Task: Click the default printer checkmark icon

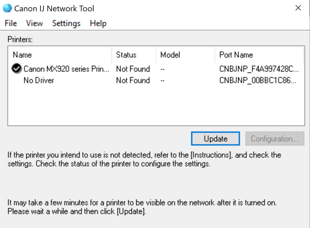Action: (17, 69)
